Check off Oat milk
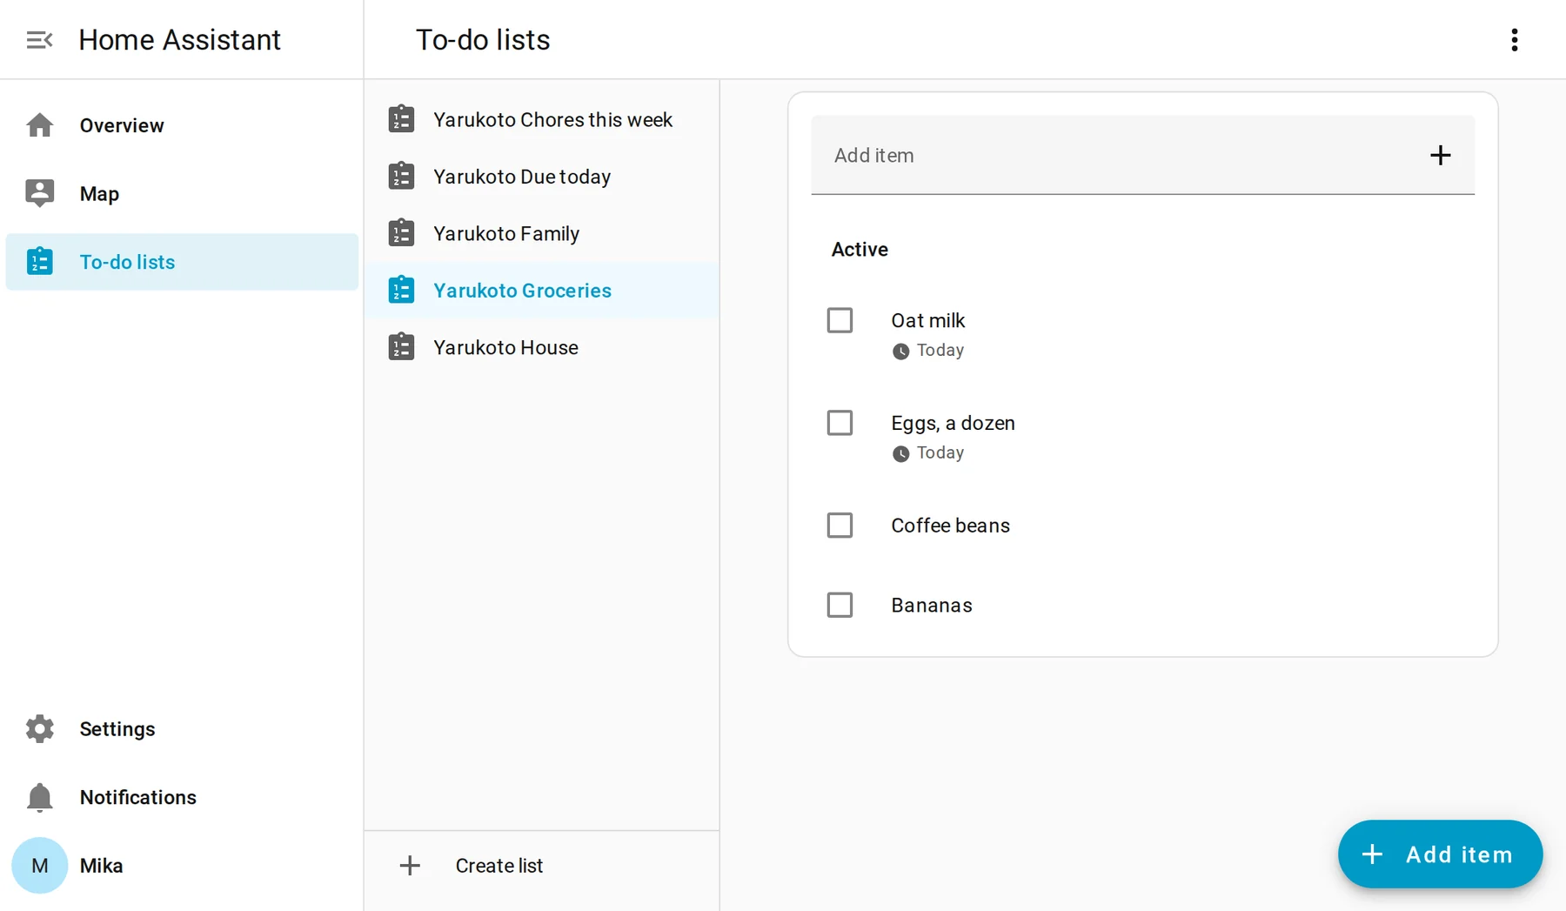This screenshot has height=911, width=1566. pyautogui.click(x=840, y=320)
